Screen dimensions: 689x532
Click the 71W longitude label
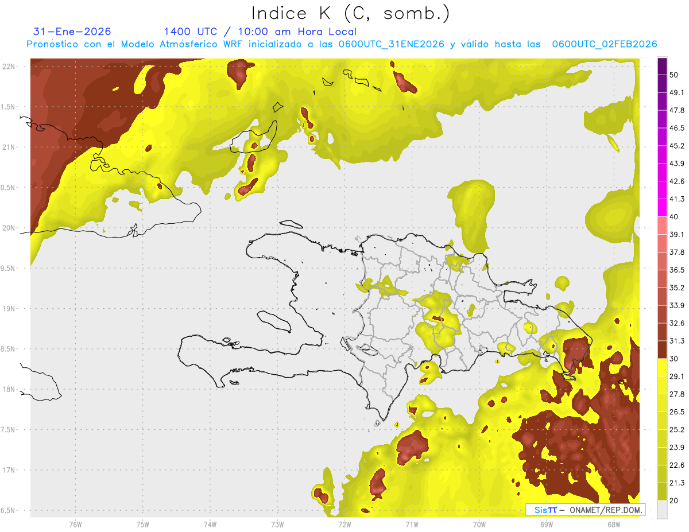coord(412,524)
